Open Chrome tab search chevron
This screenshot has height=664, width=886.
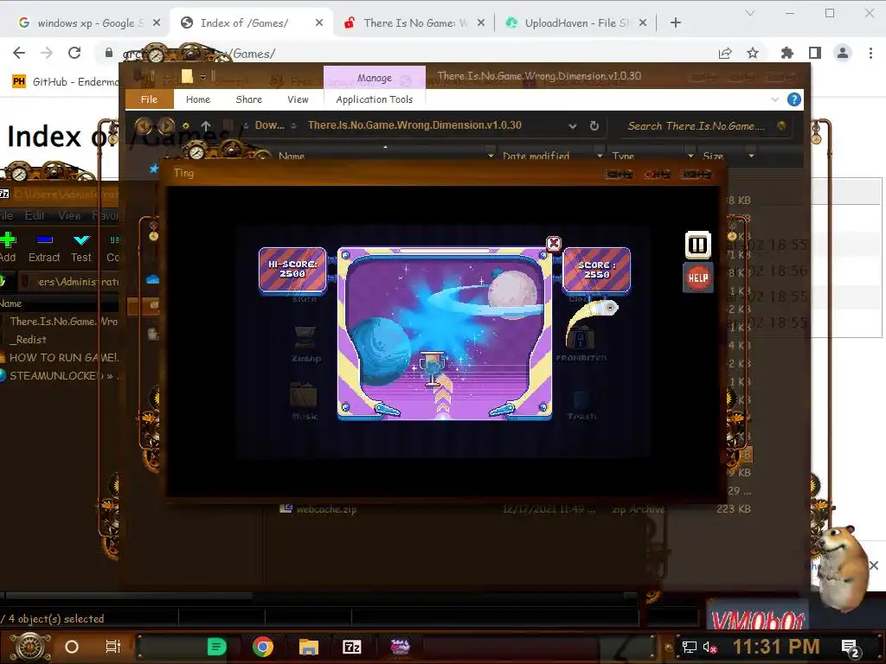[750, 13]
